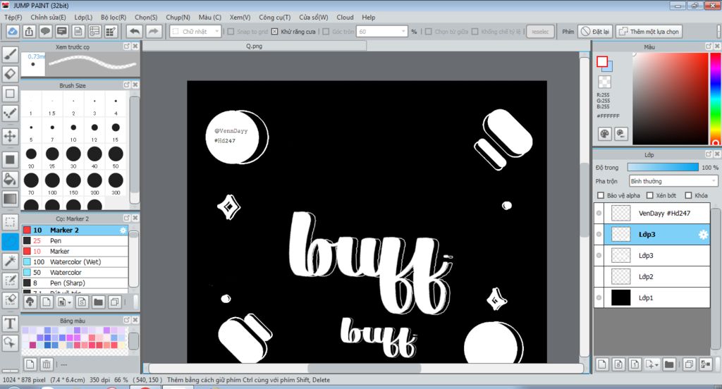Adjust the Độ trong opacity slider
This screenshot has height=389, width=722.
663,167
